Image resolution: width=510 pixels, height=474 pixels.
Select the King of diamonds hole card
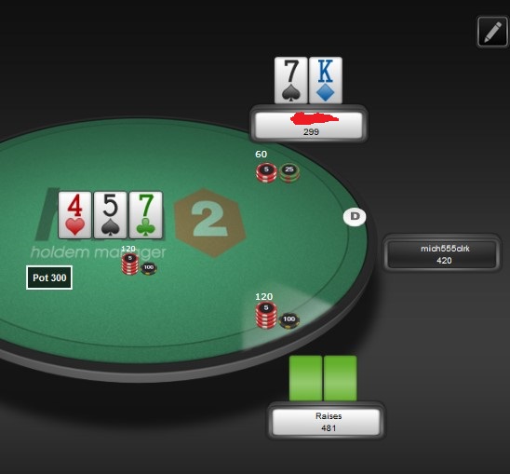tap(325, 80)
